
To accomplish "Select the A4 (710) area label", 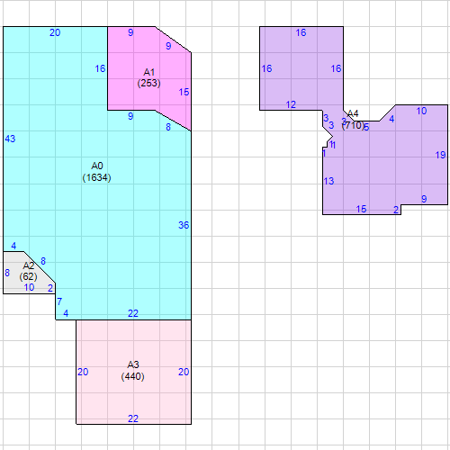I will click(353, 120).
